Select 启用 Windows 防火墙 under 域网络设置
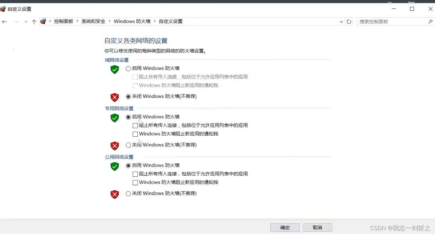 [128, 69]
